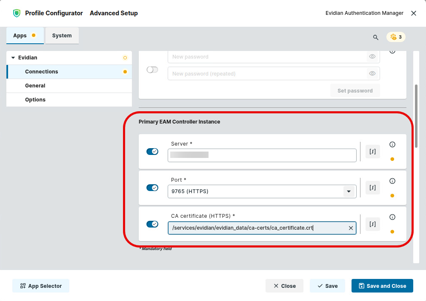Click the Mandatory field note

pyautogui.click(x=155, y=249)
